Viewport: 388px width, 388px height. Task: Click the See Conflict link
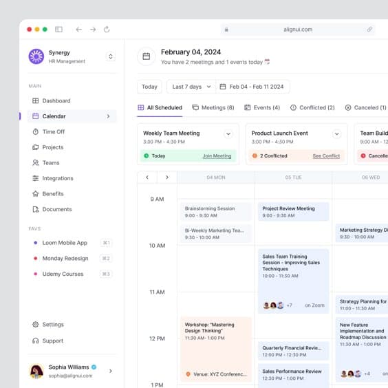point(326,156)
